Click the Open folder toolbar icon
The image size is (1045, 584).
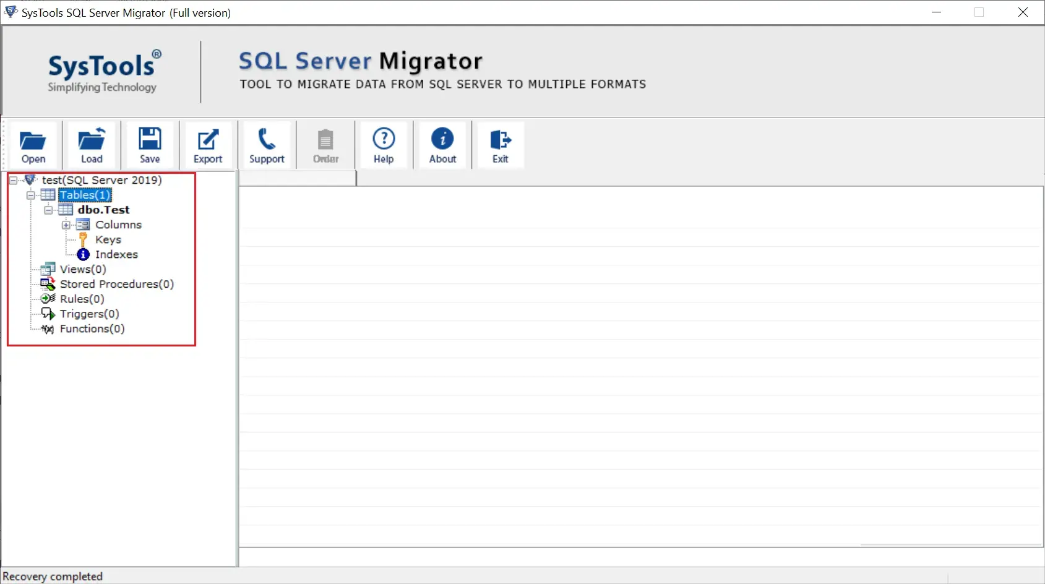click(x=33, y=140)
